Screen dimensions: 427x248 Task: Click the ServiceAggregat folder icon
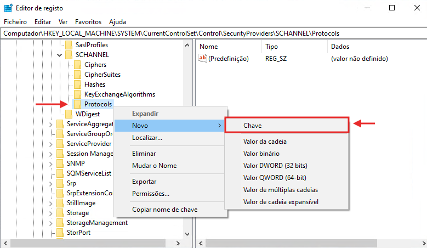[60, 124]
